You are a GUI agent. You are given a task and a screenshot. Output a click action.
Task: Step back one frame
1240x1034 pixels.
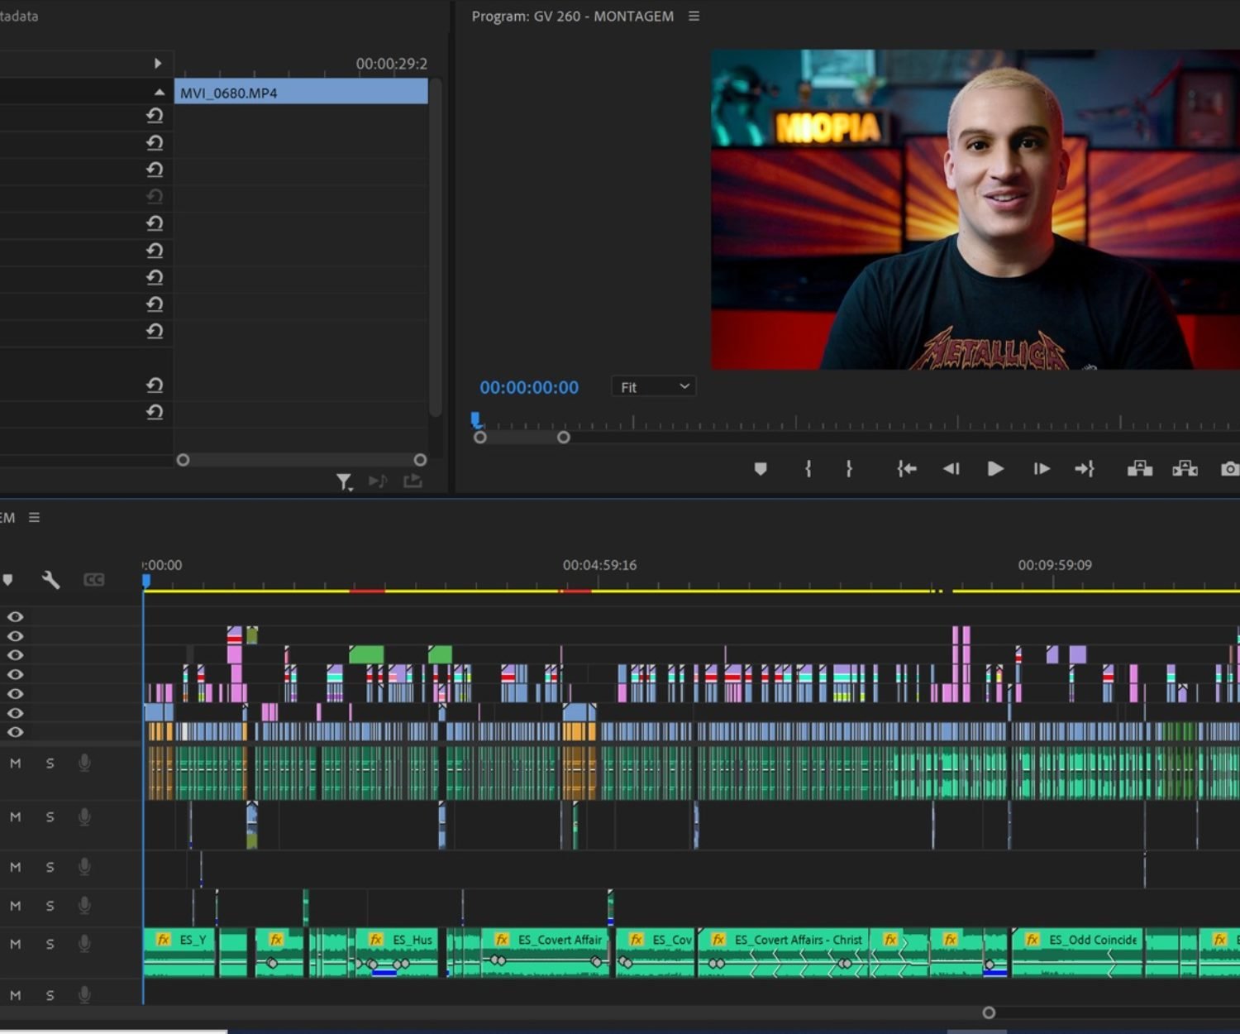[x=951, y=469]
